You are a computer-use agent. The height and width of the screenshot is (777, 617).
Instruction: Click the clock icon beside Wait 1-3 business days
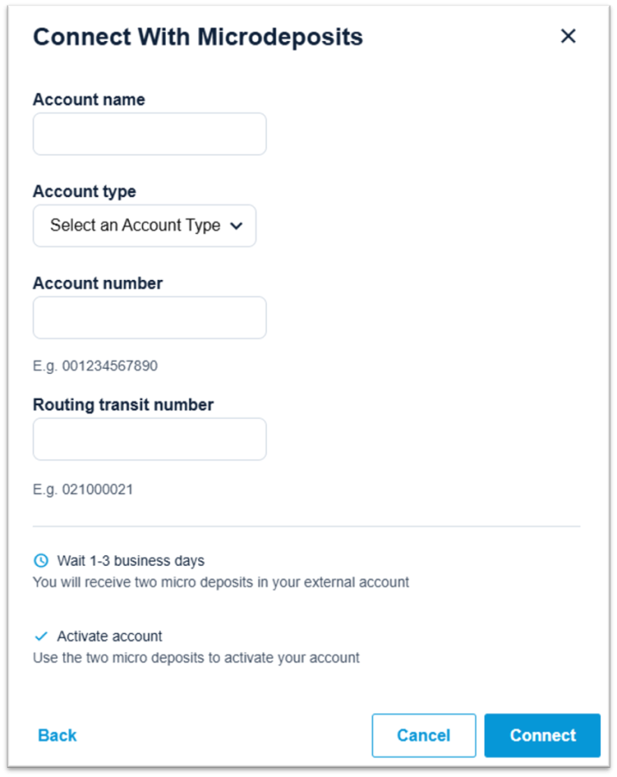click(41, 561)
